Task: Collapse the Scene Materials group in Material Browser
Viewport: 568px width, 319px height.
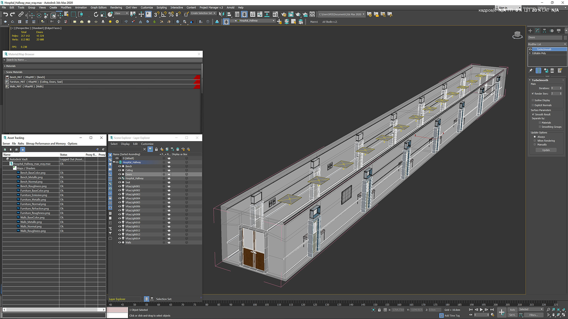Action: tap(5, 72)
